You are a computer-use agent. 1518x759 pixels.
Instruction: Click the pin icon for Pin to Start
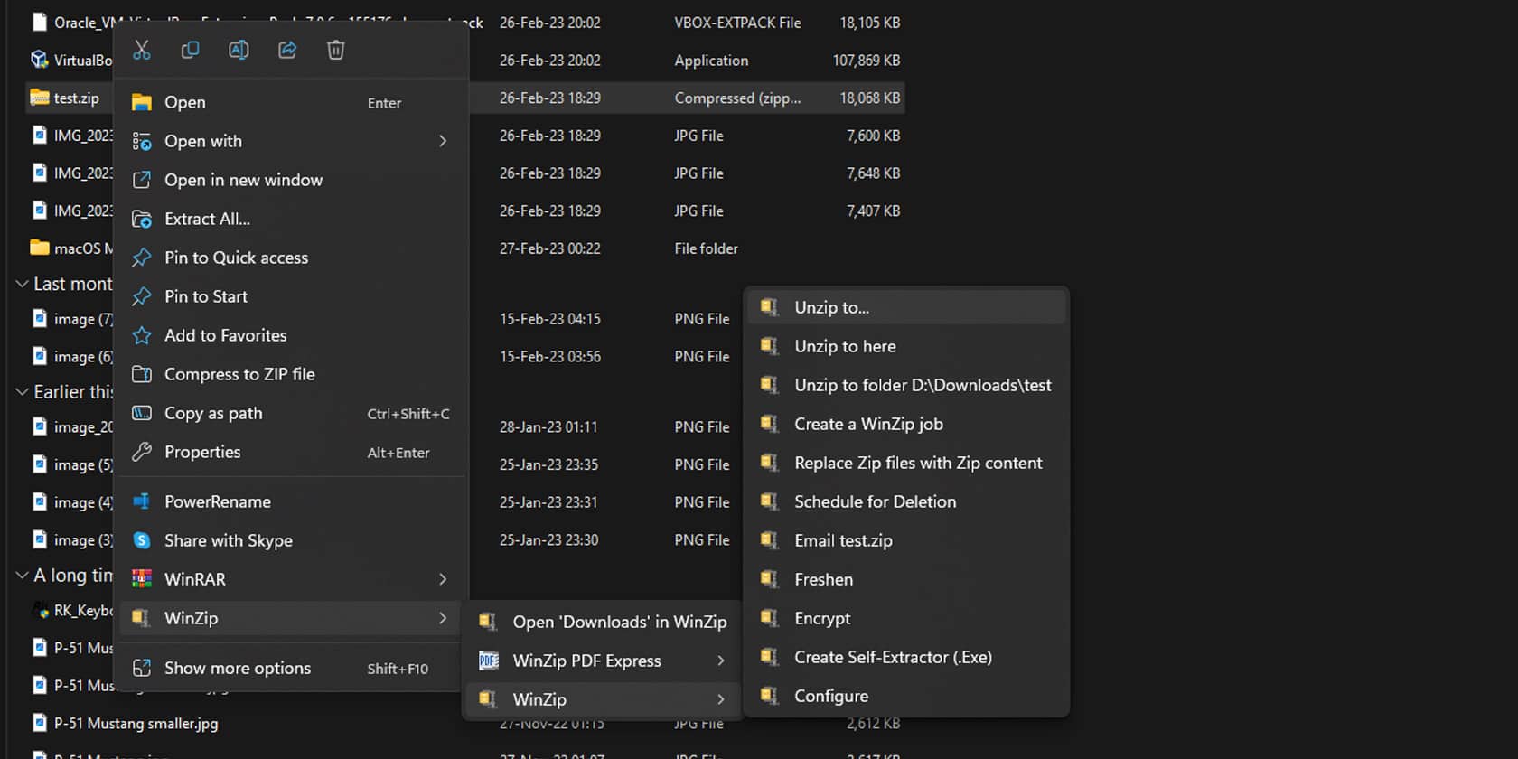coord(142,296)
